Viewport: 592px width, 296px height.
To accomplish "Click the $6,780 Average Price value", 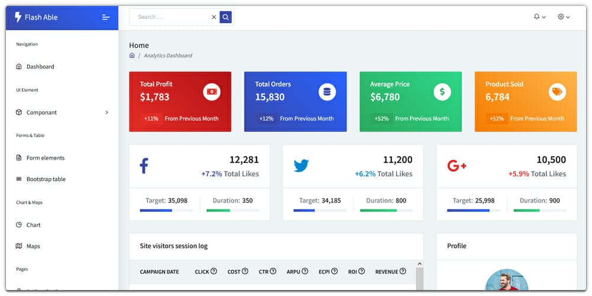I will [x=385, y=97].
